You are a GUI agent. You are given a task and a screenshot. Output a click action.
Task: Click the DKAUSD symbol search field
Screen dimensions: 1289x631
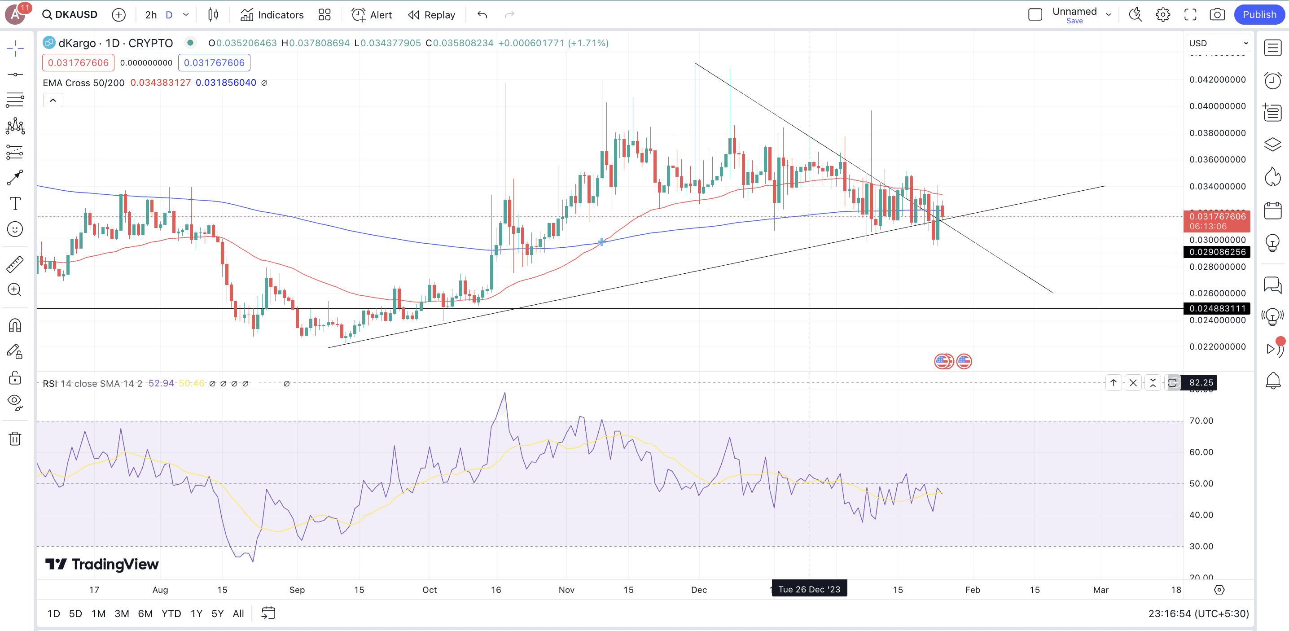[70, 14]
